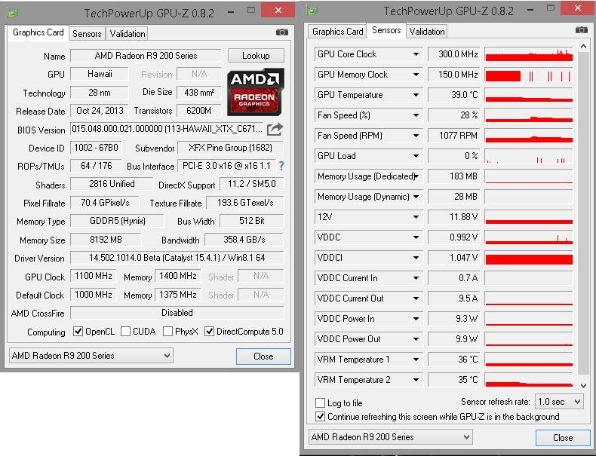Screen dimensions: 596x456
Task: Open GPU Temperature sensor dropdown
Action: tap(416, 95)
